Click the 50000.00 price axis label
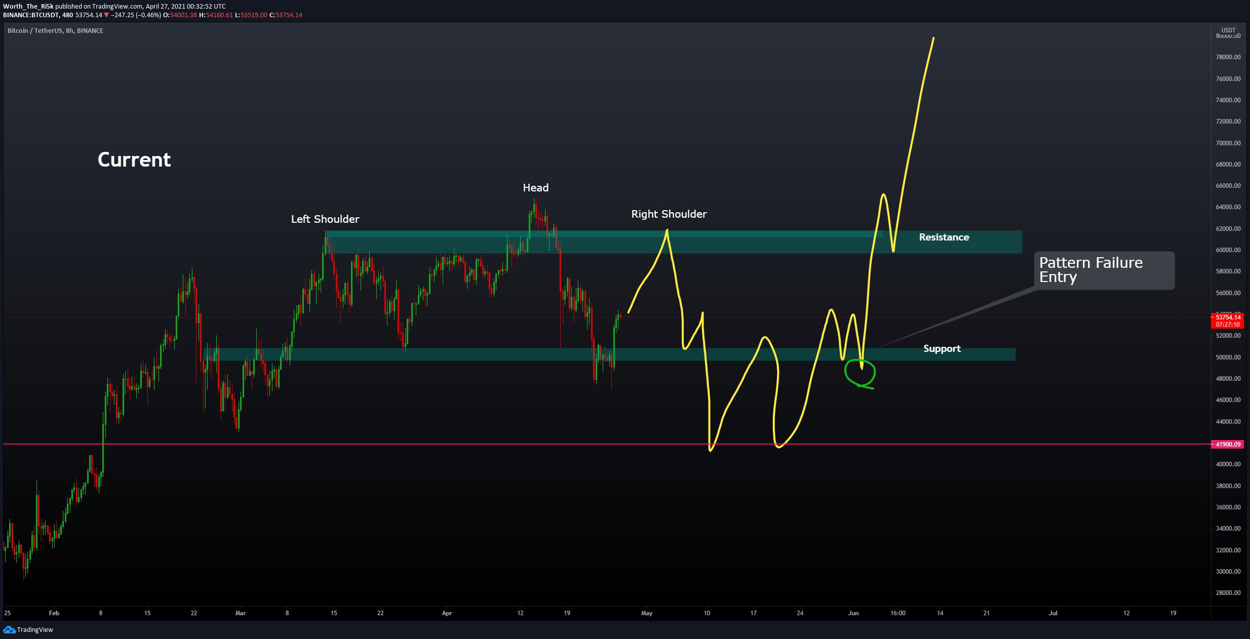The height and width of the screenshot is (639, 1250). 1228,357
